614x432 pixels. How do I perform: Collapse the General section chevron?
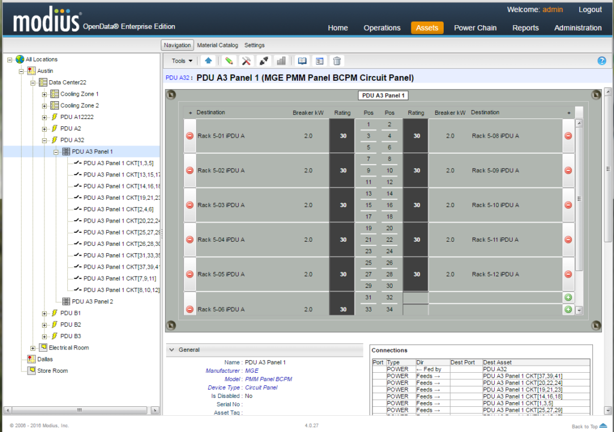coord(171,349)
